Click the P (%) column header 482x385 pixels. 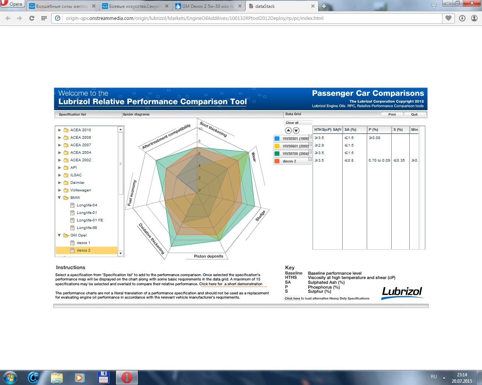[x=379, y=130]
